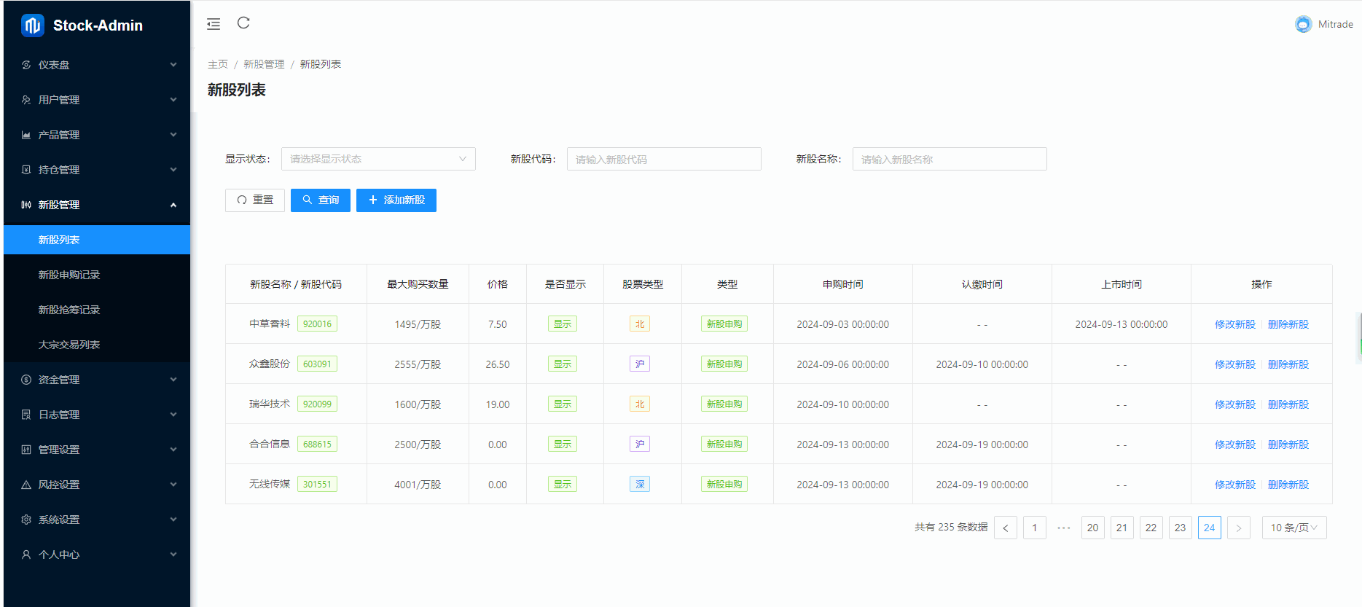Open 新股申购记录 submenu item
The height and width of the screenshot is (607, 1362).
pyautogui.click(x=69, y=275)
